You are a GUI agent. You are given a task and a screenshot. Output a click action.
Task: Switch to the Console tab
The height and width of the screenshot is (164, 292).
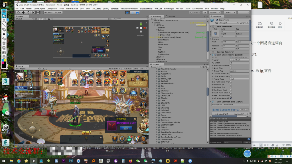click(171, 17)
